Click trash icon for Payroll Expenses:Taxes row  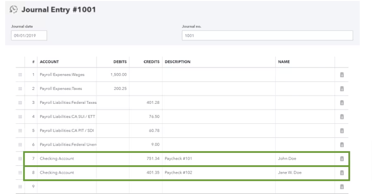(341, 89)
